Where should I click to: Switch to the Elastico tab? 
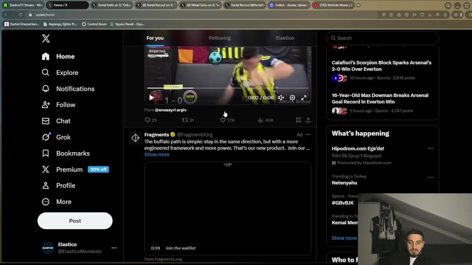tap(285, 38)
